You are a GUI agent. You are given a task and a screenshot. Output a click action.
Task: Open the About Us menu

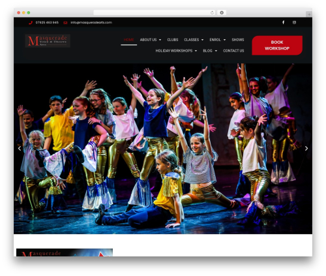148,40
